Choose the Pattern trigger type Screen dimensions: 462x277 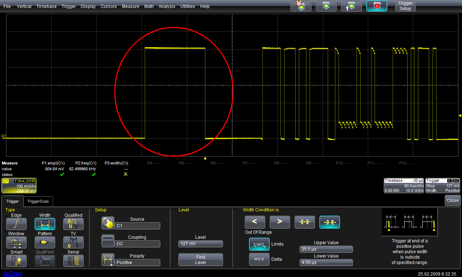pos(45,242)
